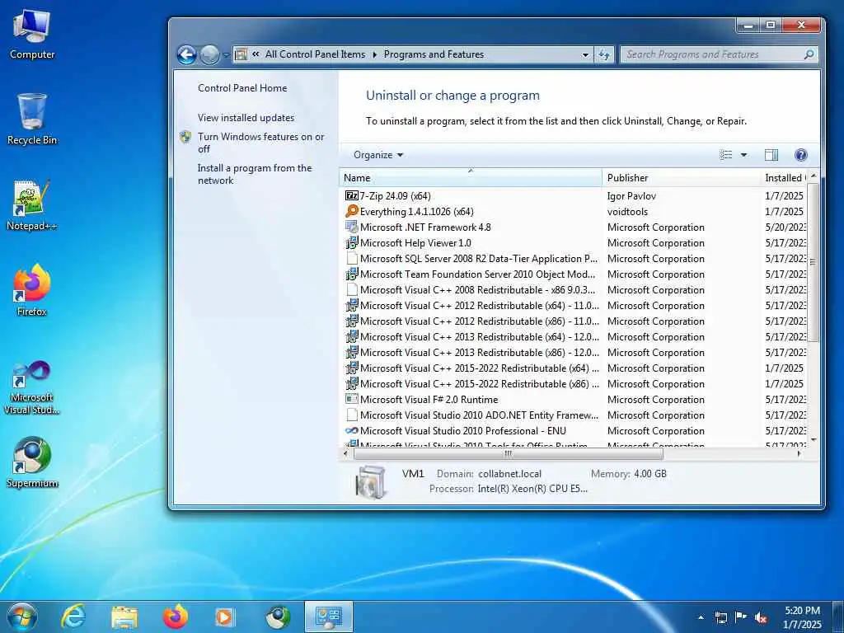Viewport: 844px width, 633px height.
Task: Select Microsoft Visual F# 2.0 Runtime icon
Action: 351,399
